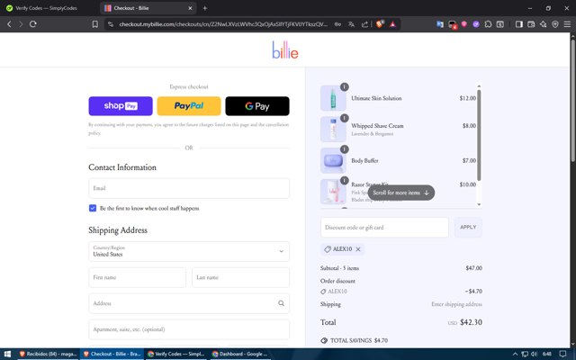Open Brave Wallet icon in toolbar
This screenshot has width=576, height=360.
[x=531, y=24]
